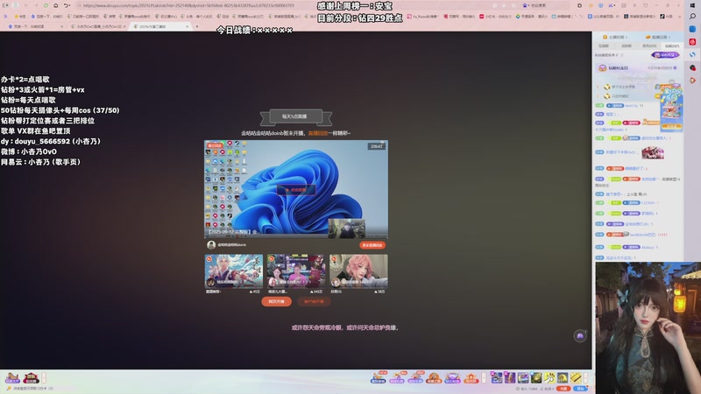The image size is (701, 394).
Task: Click orange 直播回放 link above video
Action: click(x=318, y=133)
